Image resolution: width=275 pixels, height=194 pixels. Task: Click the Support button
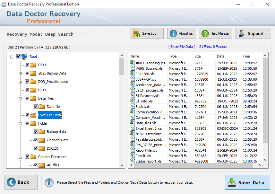click(253, 33)
